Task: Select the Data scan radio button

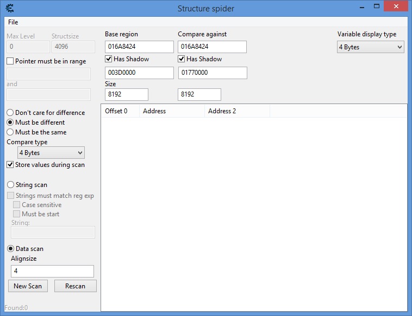Action: 10,249
